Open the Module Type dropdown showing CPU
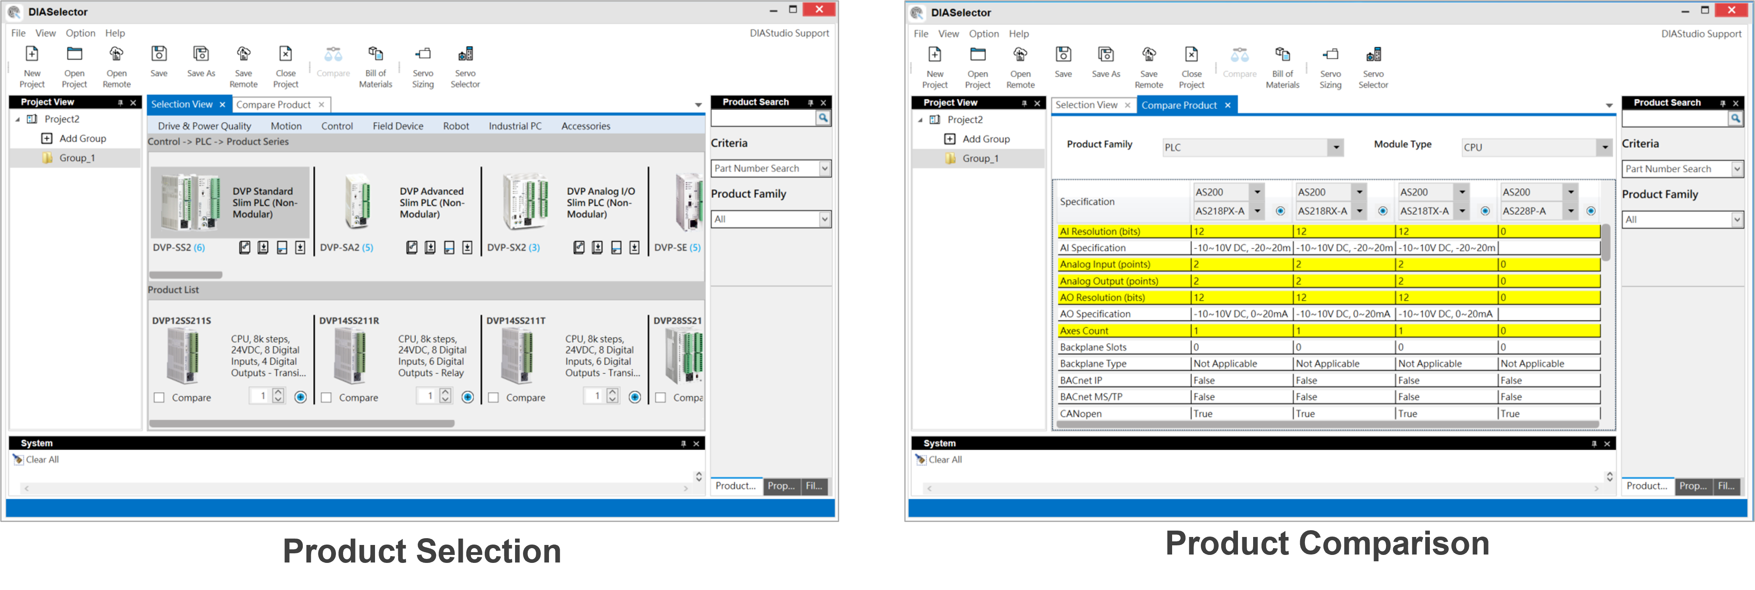 tap(1605, 147)
